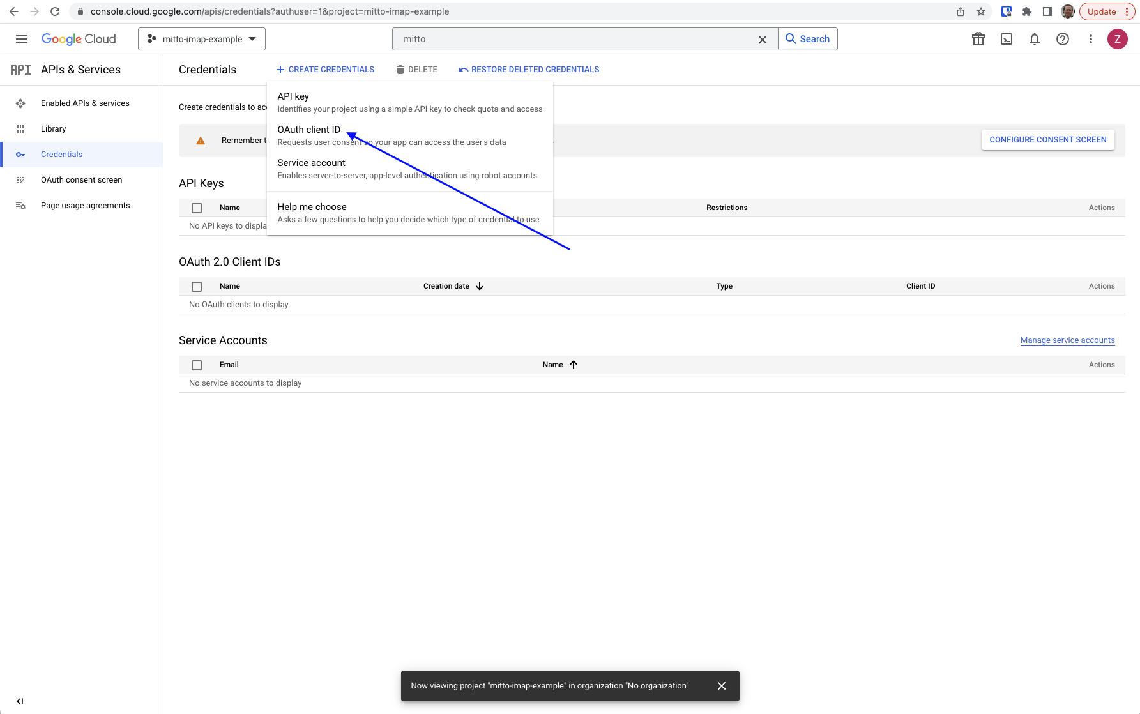The image size is (1140, 714).
Task: Click the DELETE button
Action: (x=416, y=70)
